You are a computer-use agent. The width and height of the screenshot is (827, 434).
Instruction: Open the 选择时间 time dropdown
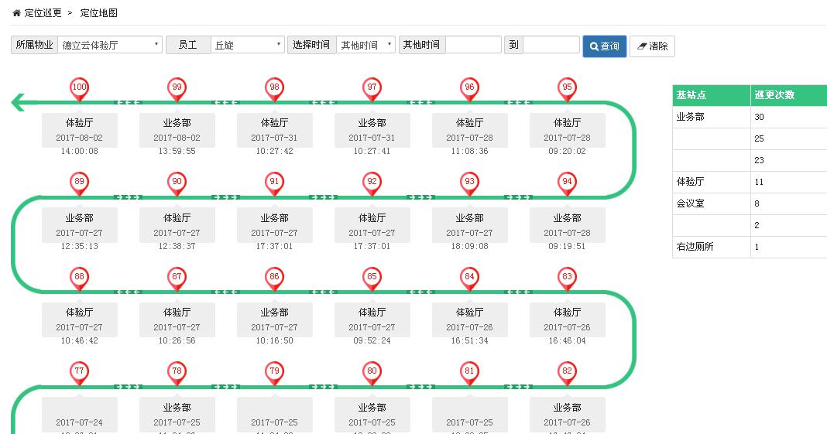pos(366,45)
